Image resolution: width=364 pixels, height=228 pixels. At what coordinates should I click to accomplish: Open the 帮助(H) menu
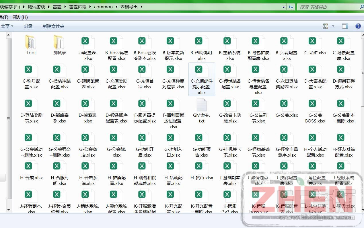coord(20,17)
